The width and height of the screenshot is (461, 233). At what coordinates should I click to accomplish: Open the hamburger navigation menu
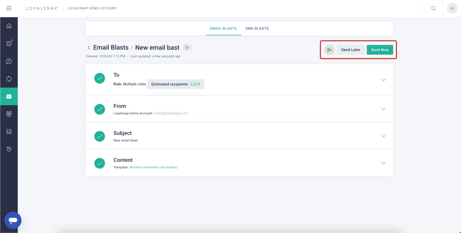click(x=9, y=8)
